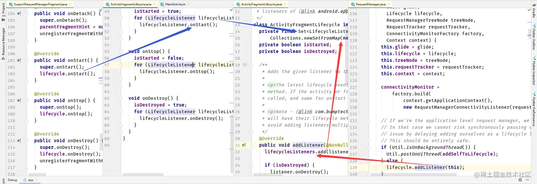Viewport: 537px width, 184px height.
Task: Click inspection checkmark in SupportRequestManagerFragment editor
Action: point(101,10)
